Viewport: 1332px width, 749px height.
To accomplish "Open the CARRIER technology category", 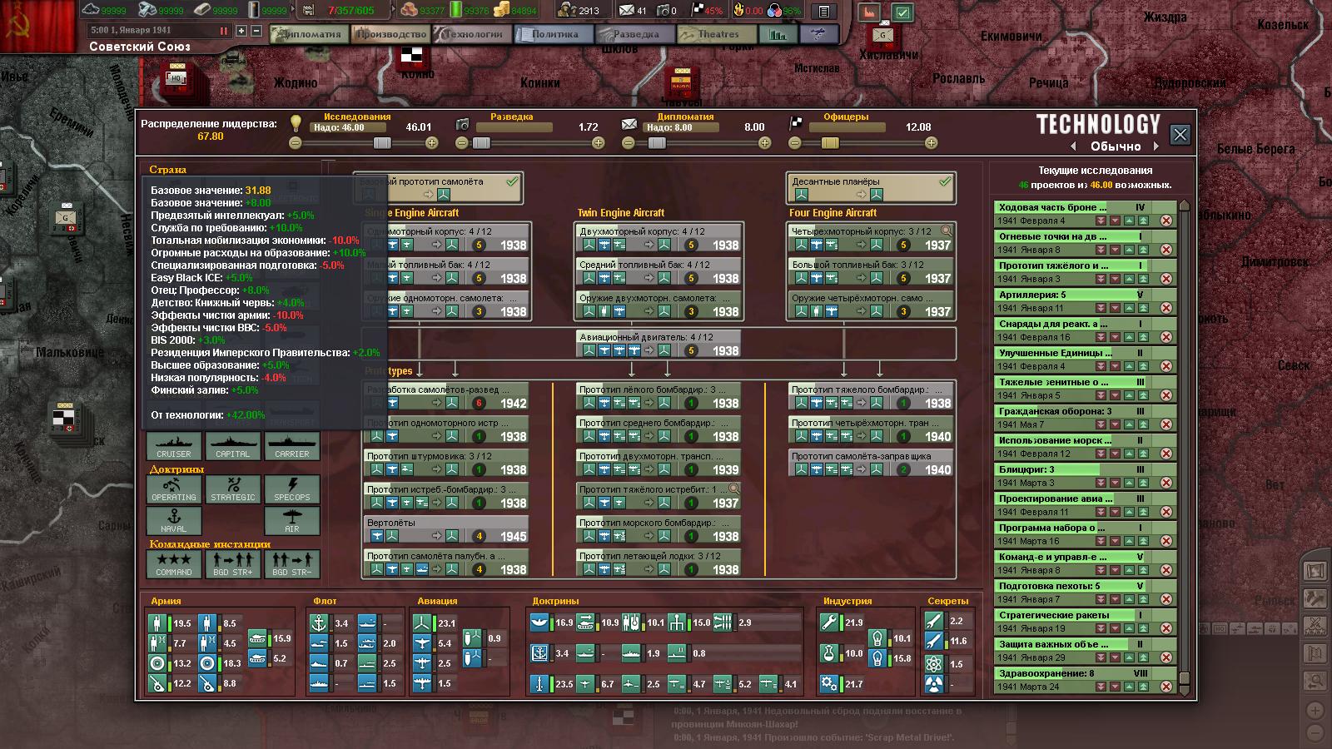I will (x=291, y=445).
